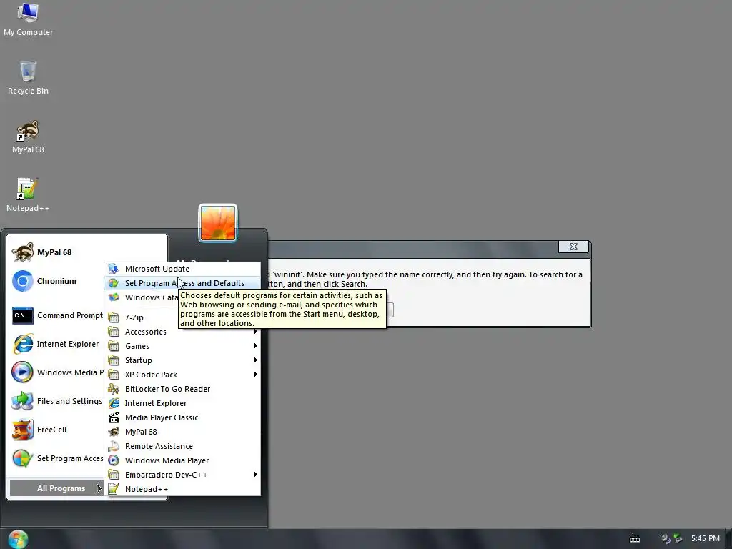Select Media Player Classic entry
Viewport: 732px width, 549px height.
coord(182,417)
